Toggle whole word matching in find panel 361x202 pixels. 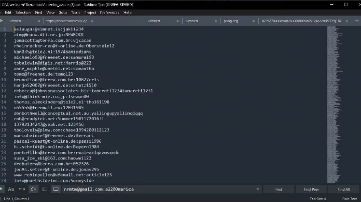(22, 189)
